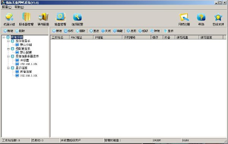Click the 未设置超级用户 status entry
This screenshot has height=144, width=228.
click(82, 140)
